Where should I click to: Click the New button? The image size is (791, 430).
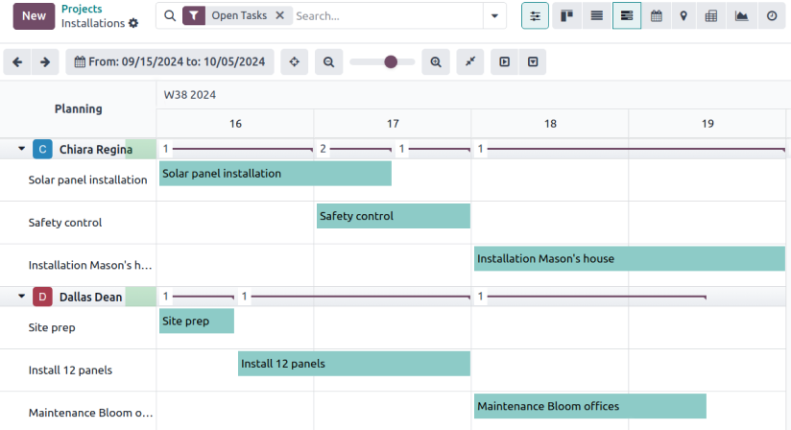[33, 16]
